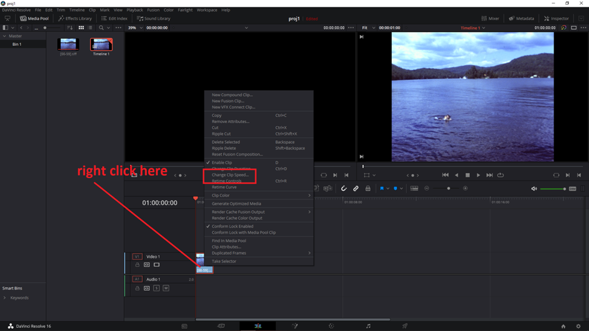
Task: Open the Edit Index panel
Action: pos(114,18)
